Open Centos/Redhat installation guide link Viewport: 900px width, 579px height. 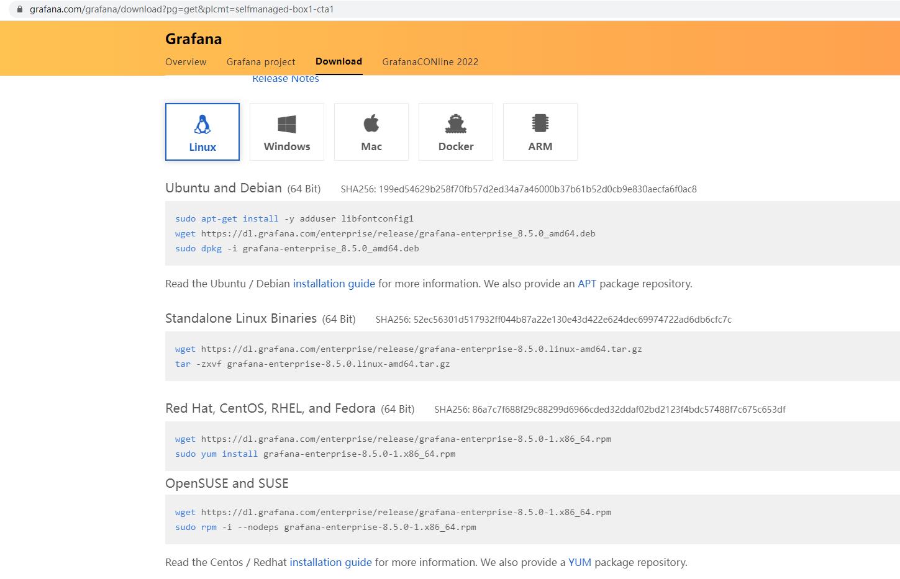pos(330,562)
